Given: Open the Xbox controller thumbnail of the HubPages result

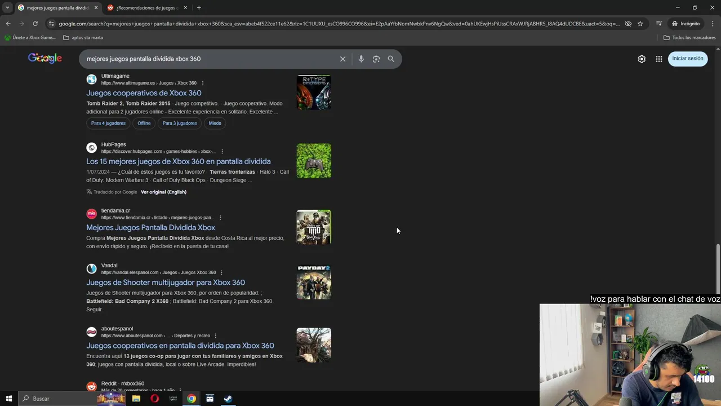Looking at the screenshot, I should point(314,161).
